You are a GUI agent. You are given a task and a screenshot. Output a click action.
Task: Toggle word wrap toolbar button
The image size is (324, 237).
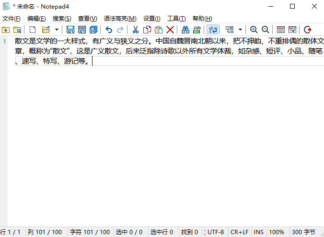click(x=212, y=30)
